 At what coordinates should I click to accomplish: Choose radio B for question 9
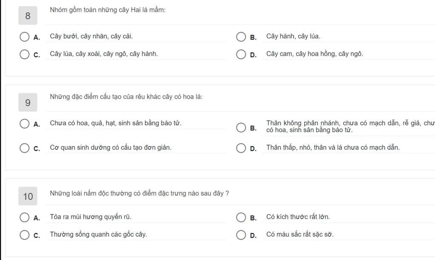(241, 128)
